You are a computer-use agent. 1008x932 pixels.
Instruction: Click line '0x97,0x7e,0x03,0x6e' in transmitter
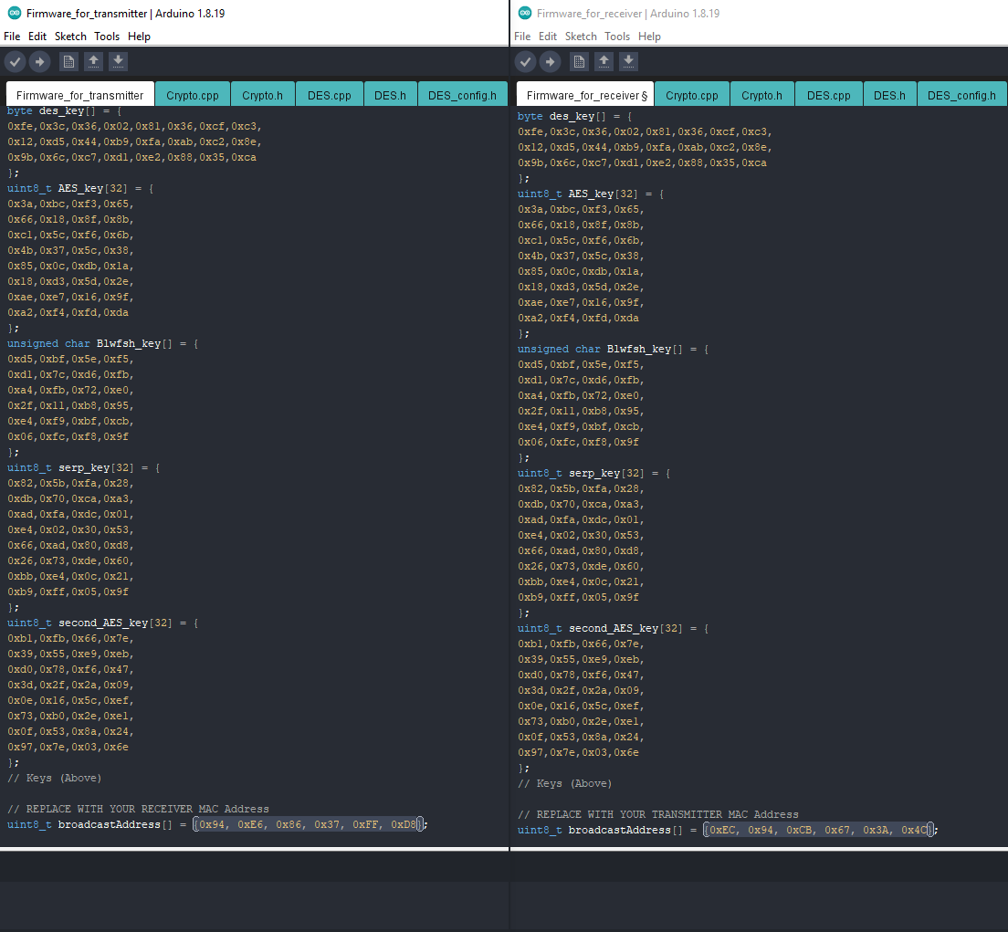click(68, 747)
